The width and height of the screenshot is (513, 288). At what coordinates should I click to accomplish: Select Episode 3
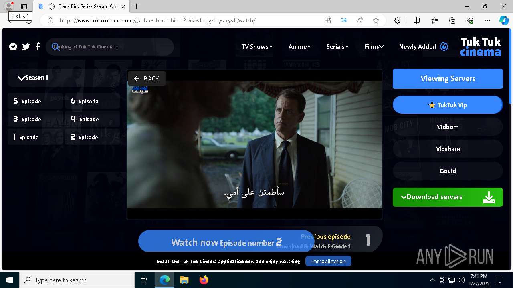pos(35,119)
